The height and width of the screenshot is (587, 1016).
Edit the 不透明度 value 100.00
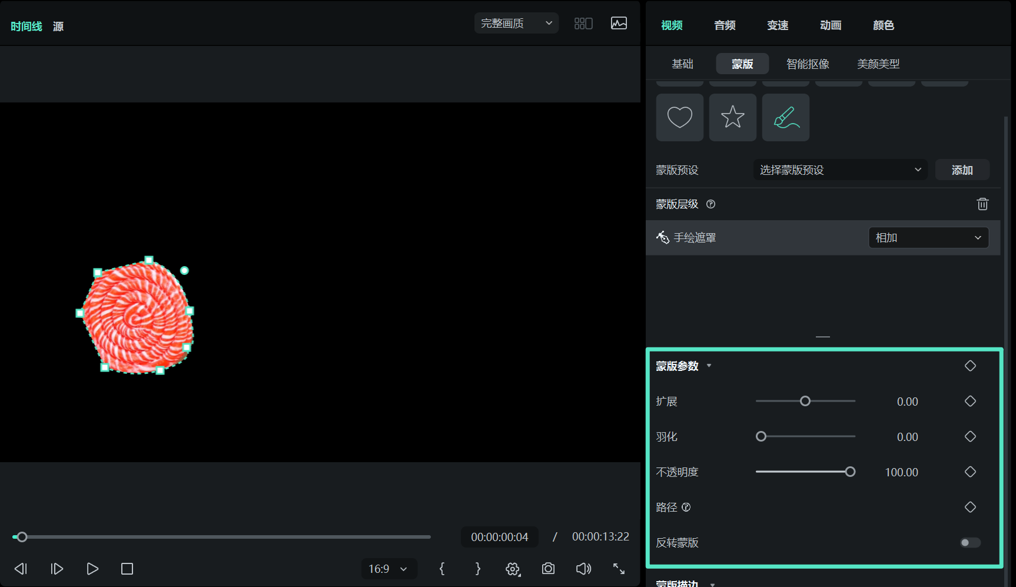[x=901, y=472]
